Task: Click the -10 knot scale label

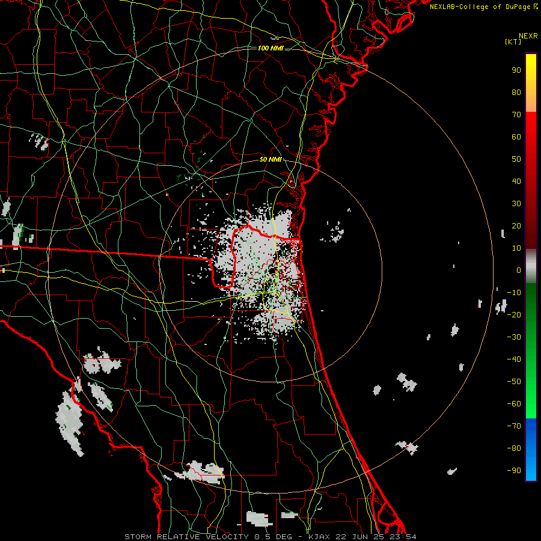Action: point(514,293)
